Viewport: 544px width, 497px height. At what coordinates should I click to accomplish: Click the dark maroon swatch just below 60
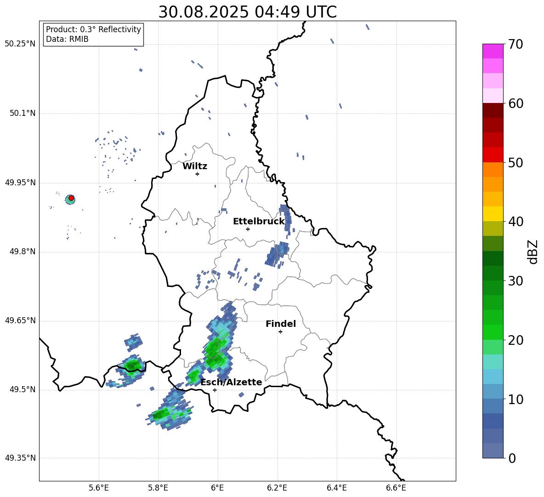click(x=493, y=110)
